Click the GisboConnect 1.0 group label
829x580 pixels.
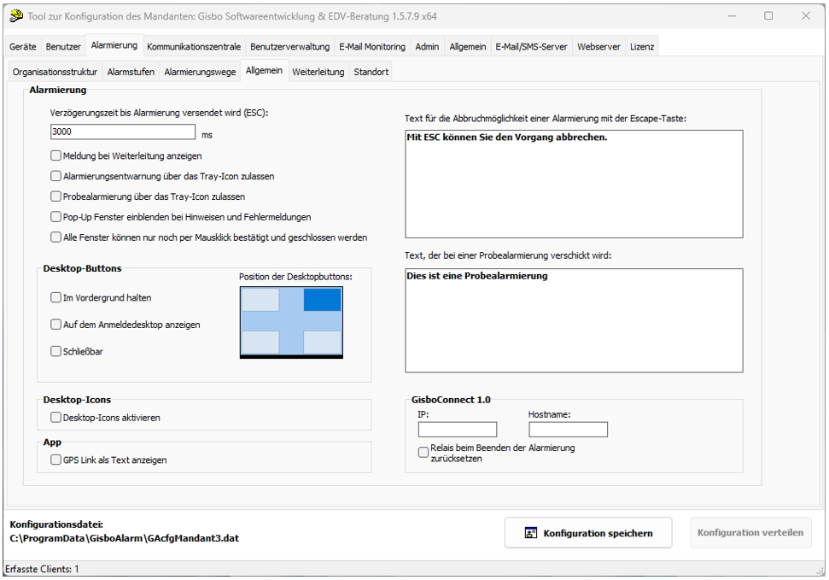pyautogui.click(x=451, y=400)
